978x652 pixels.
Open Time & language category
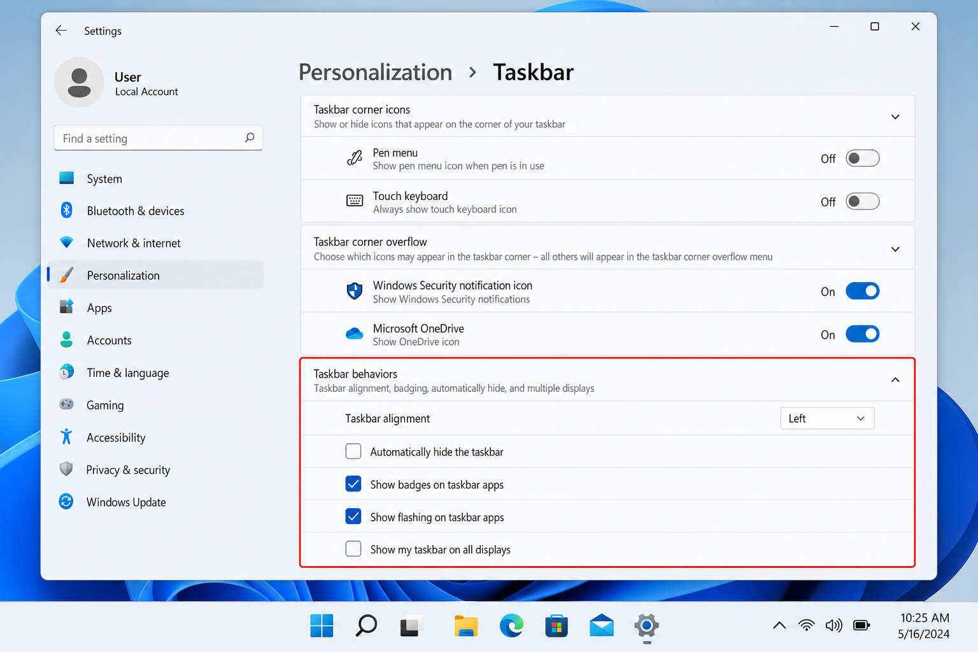coord(155,372)
